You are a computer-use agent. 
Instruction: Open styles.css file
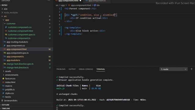pyautogui.click(x=9, y=93)
